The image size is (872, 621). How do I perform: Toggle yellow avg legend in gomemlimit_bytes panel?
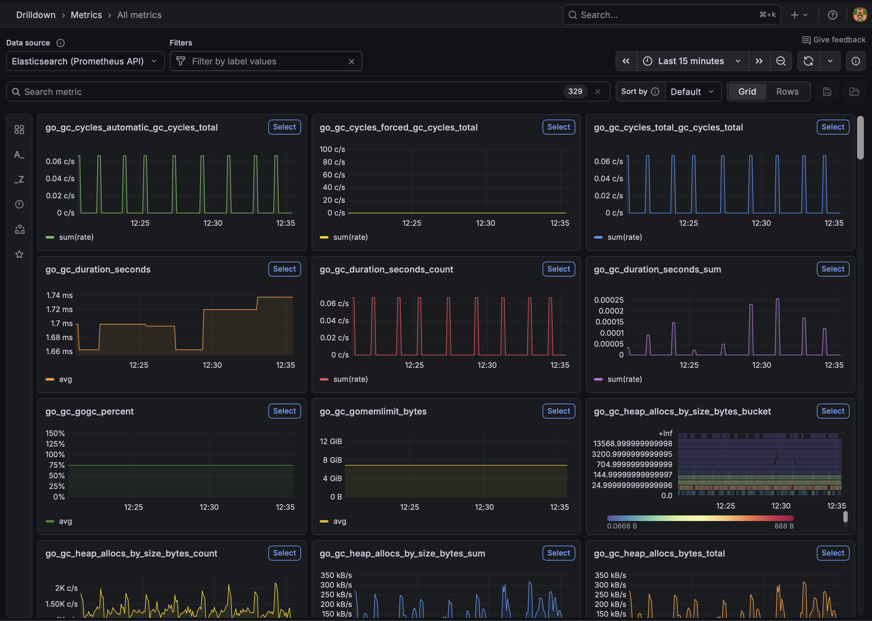pos(333,521)
